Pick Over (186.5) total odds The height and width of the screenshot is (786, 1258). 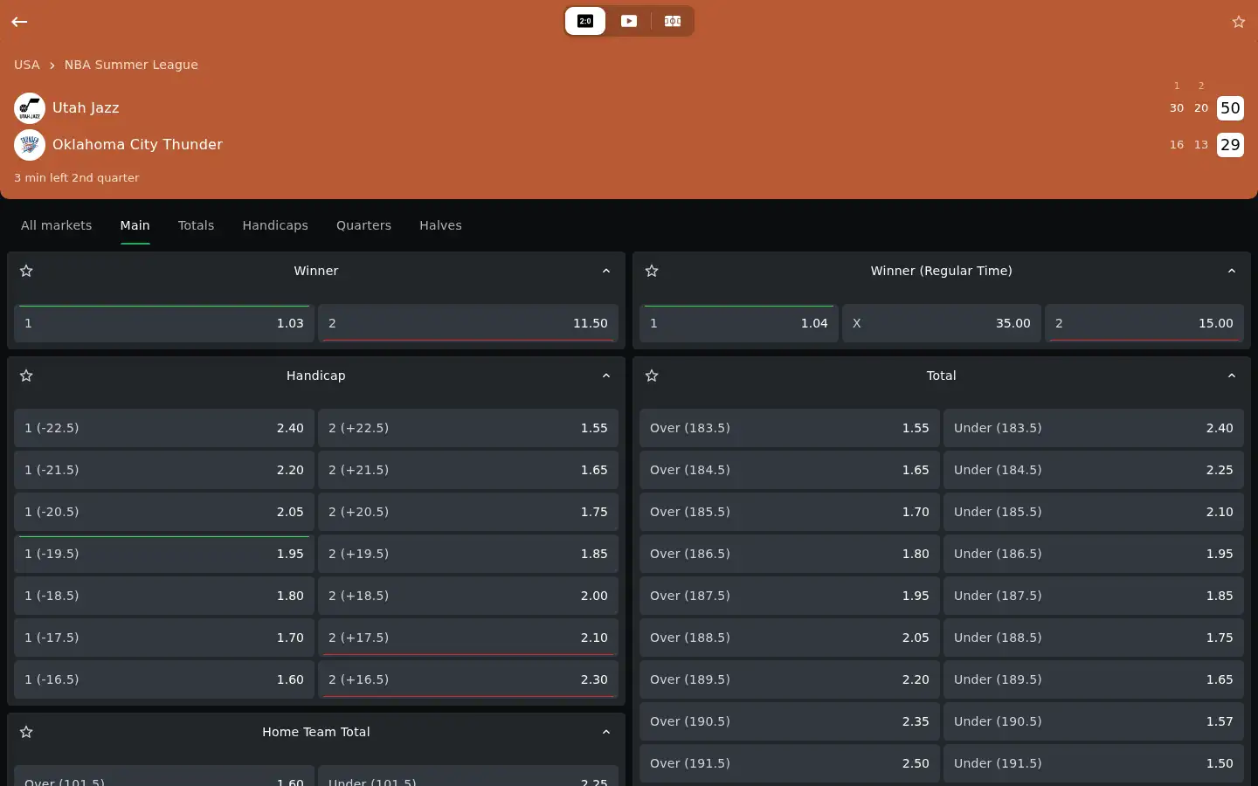tap(790, 554)
